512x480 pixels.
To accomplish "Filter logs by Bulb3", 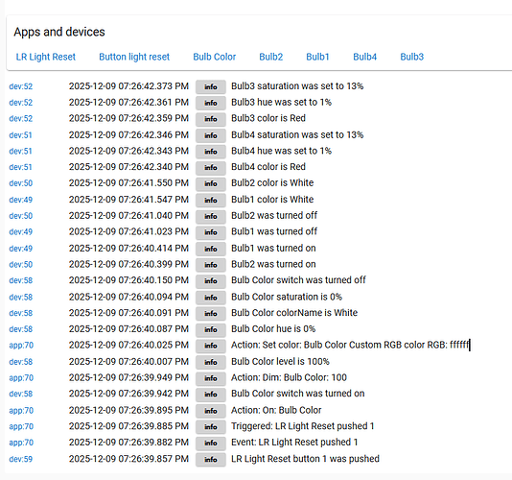I will (411, 57).
